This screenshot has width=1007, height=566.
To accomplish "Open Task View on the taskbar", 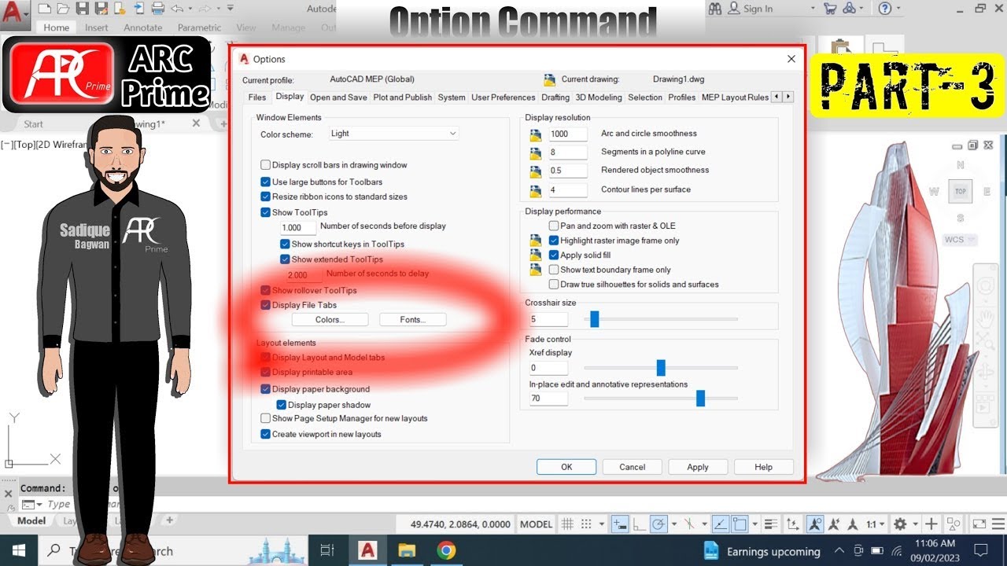I will tap(327, 550).
